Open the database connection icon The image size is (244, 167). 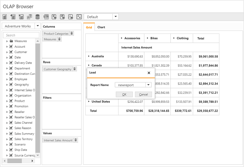click(37, 17)
